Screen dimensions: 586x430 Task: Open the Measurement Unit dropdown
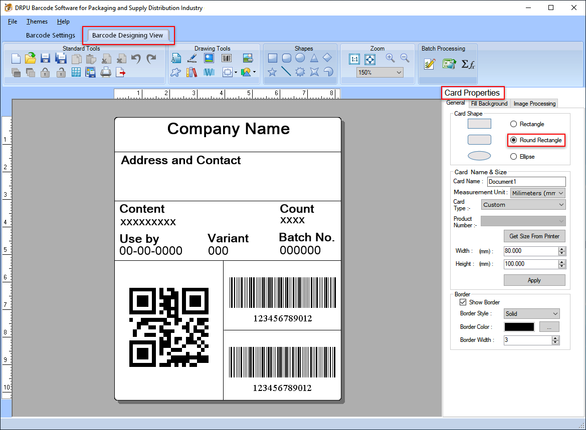[537, 193]
